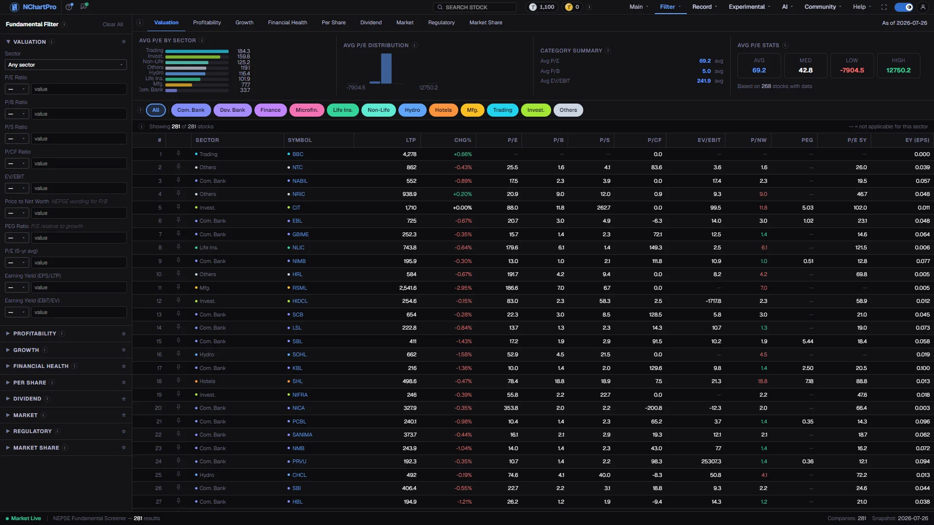Switch to the Profitability tab
934x525 pixels.
[207, 22]
